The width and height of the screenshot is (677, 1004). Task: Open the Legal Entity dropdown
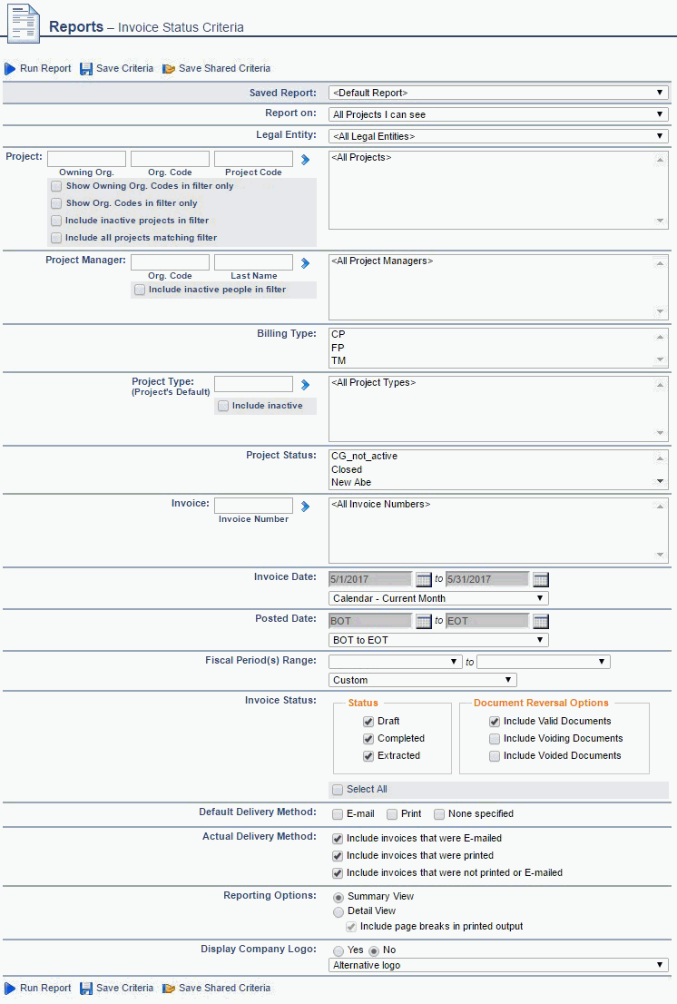(x=498, y=136)
